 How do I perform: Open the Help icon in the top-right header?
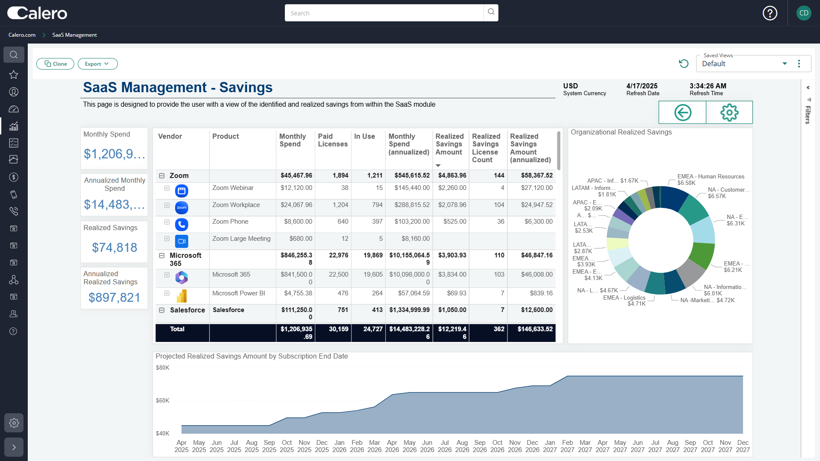click(x=770, y=13)
